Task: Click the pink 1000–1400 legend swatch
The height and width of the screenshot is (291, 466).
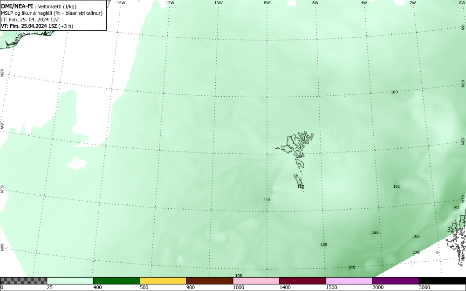Action: coord(256,281)
